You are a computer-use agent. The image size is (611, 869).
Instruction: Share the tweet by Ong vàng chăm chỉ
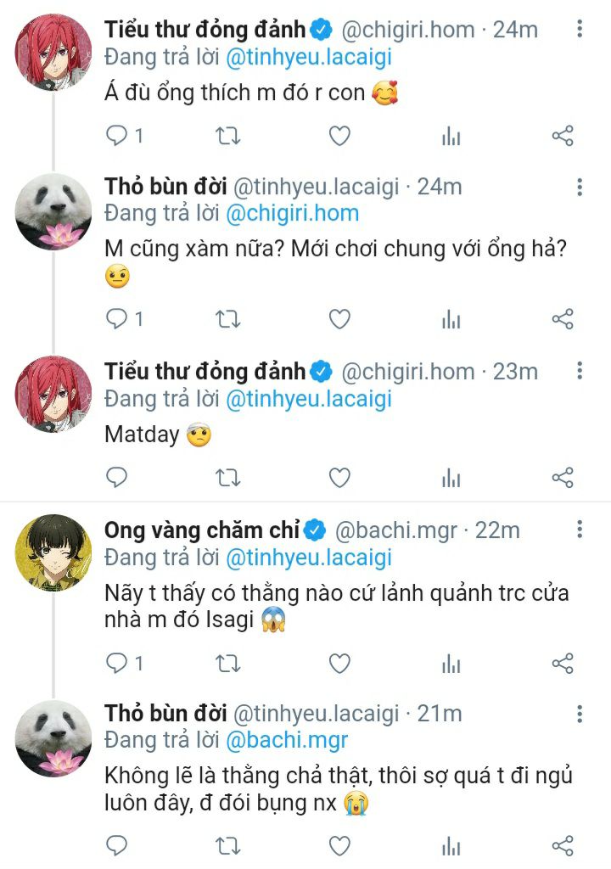click(x=563, y=663)
